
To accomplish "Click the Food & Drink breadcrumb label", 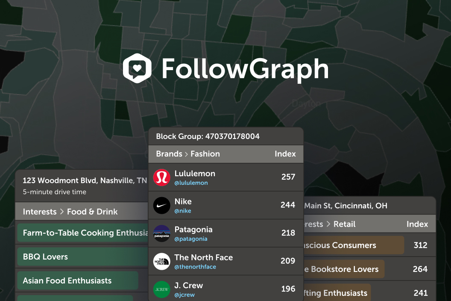I will pyautogui.click(x=92, y=212).
